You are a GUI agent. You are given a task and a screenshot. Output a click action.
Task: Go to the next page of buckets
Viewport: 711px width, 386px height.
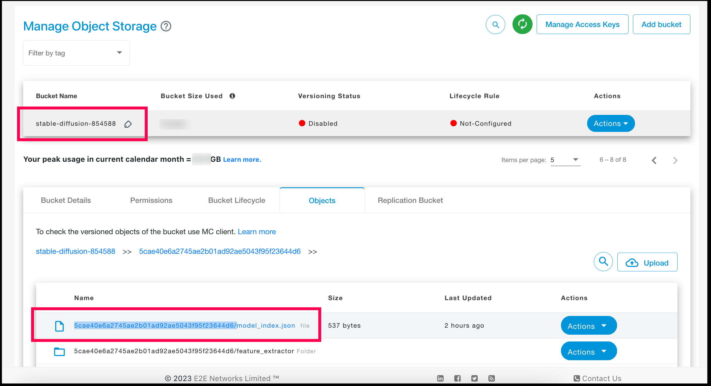[675, 160]
